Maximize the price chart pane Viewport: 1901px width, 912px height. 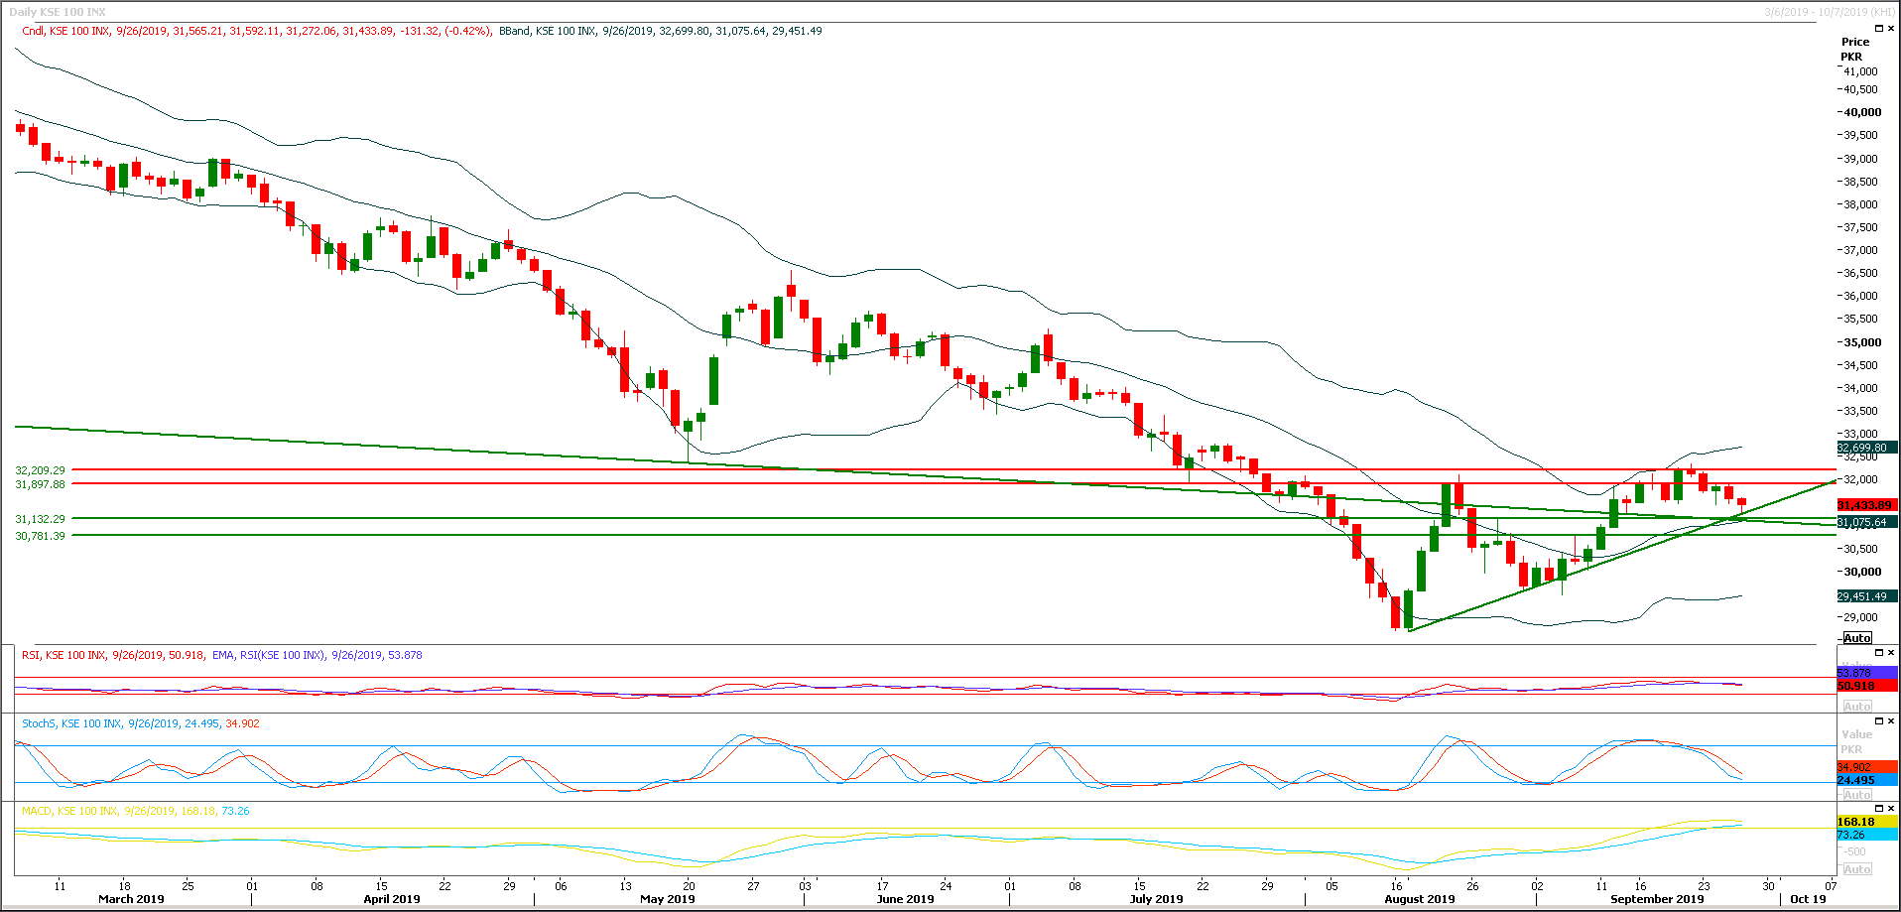click(1879, 28)
